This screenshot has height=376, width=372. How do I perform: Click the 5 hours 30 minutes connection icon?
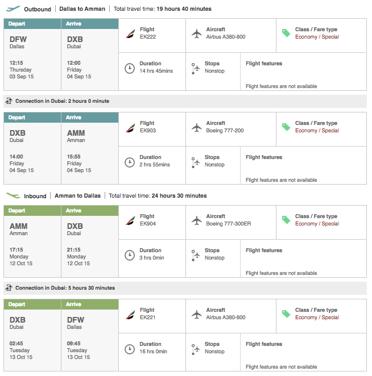click(x=9, y=288)
